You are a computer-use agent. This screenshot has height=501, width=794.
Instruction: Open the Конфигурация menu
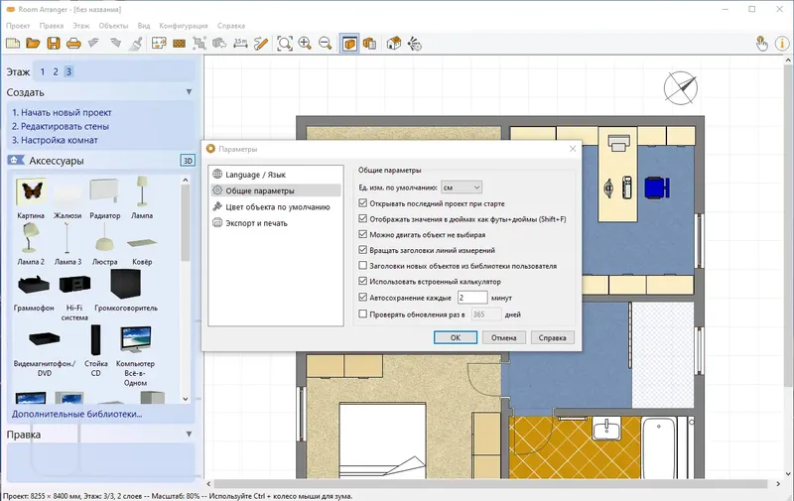pos(185,23)
